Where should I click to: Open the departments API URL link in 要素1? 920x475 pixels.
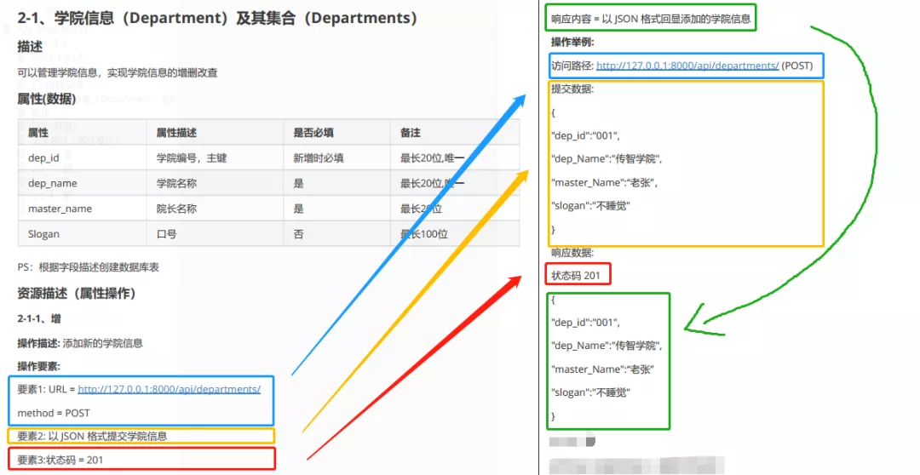point(169,389)
